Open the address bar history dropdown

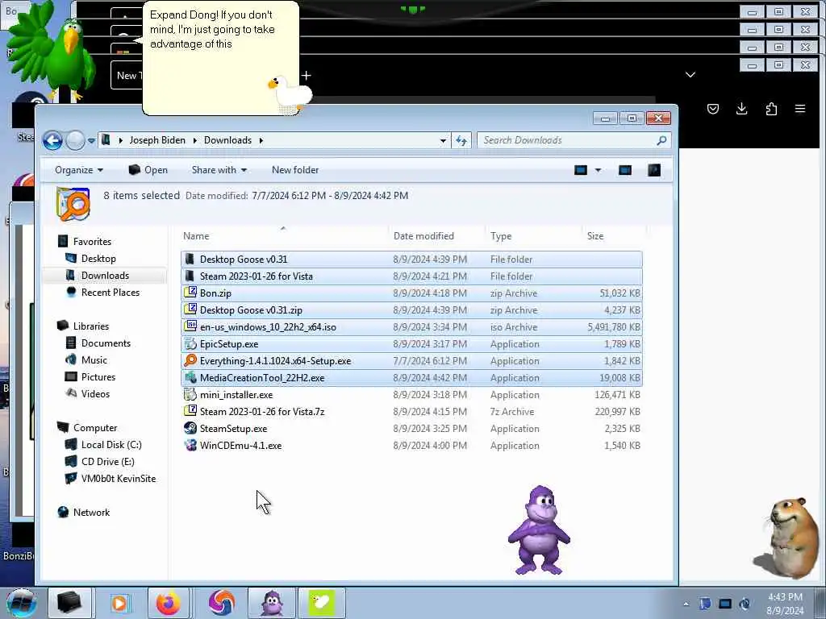443,140
